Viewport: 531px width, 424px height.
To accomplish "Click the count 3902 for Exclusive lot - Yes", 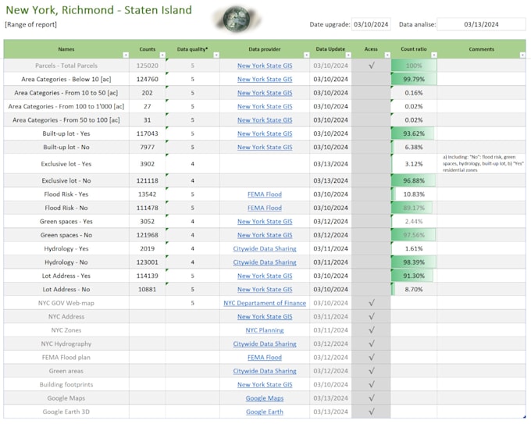I will (x=148, y=164).
